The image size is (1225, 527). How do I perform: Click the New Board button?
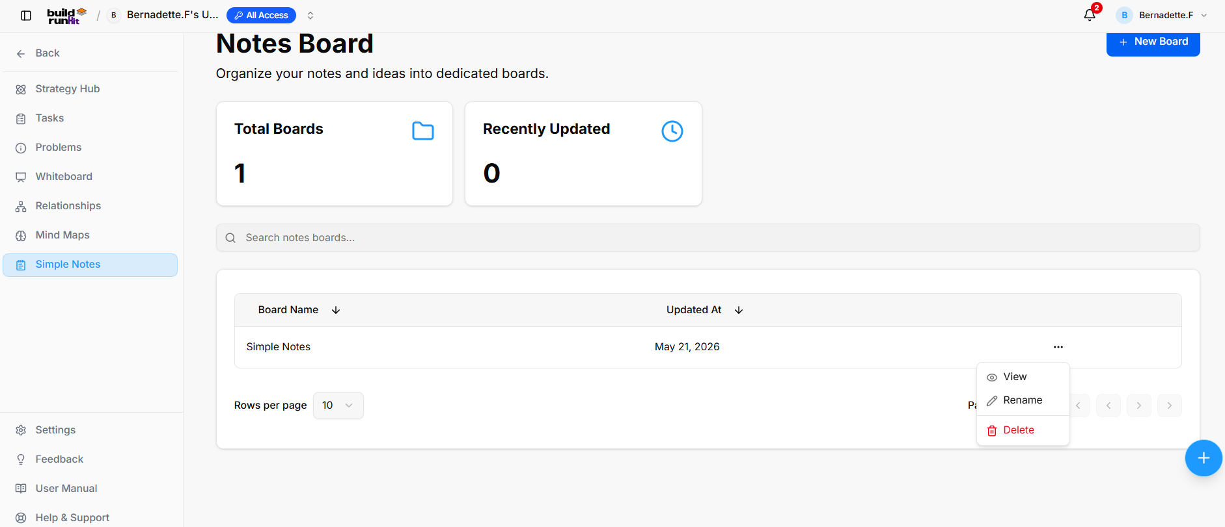coord(1153,42)
